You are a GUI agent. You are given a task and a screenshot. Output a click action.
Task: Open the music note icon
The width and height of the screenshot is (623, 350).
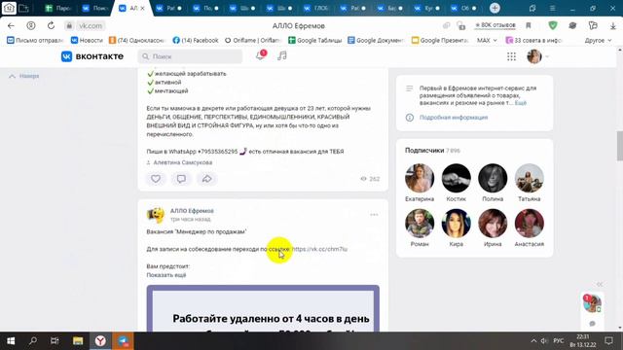(x=282, y=56)
